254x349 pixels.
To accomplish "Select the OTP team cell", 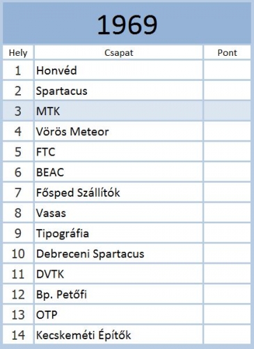I will [x=118, y=315].
